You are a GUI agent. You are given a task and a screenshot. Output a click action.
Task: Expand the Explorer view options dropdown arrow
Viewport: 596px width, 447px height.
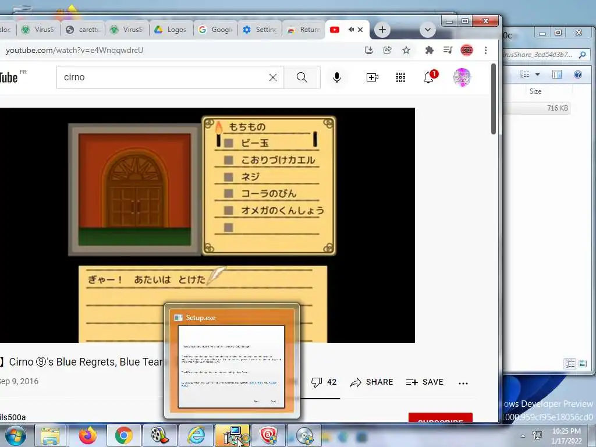pyautogui.click(x=537, y=74)
